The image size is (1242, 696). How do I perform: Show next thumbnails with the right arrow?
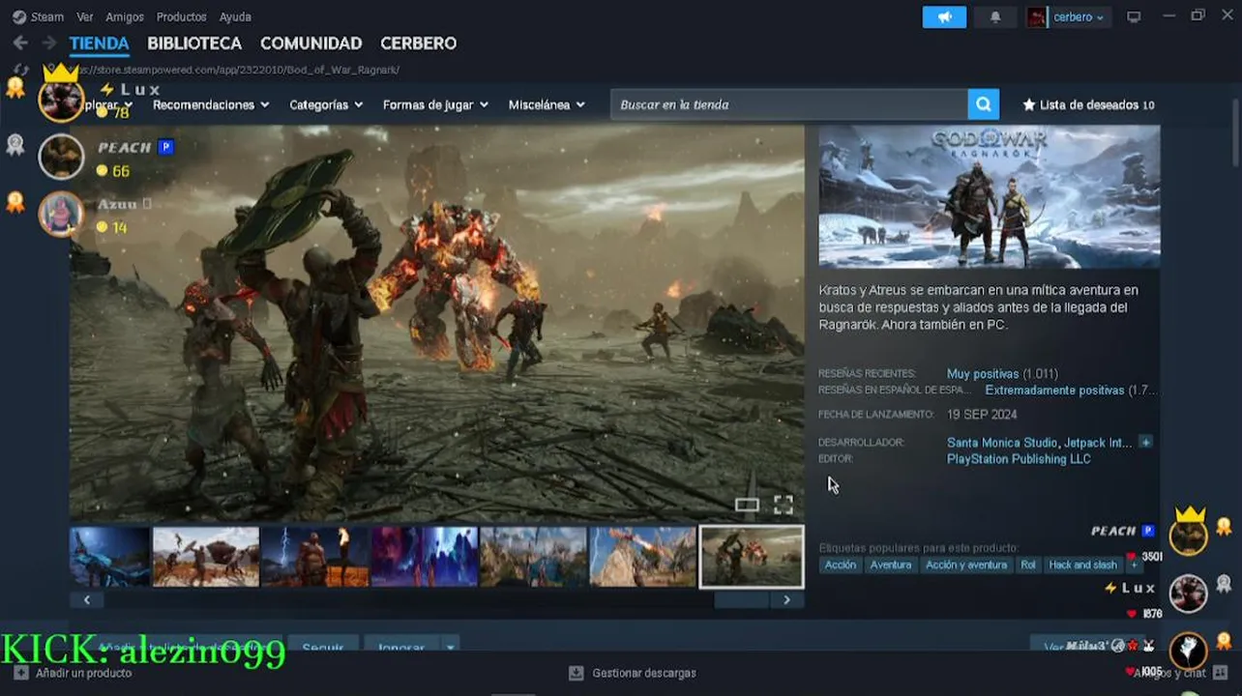click(786, 600)
